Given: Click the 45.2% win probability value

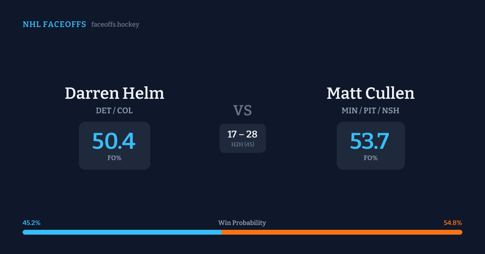Looking at the screenshot, I should 32,223.
